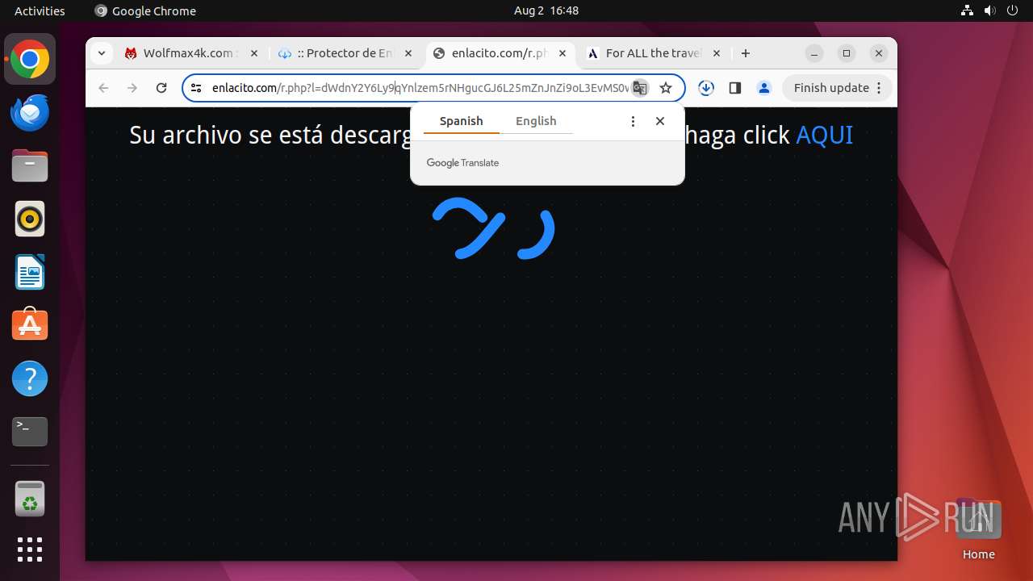
Task: Open volume icon in system tray
Action: click(990, 10)
